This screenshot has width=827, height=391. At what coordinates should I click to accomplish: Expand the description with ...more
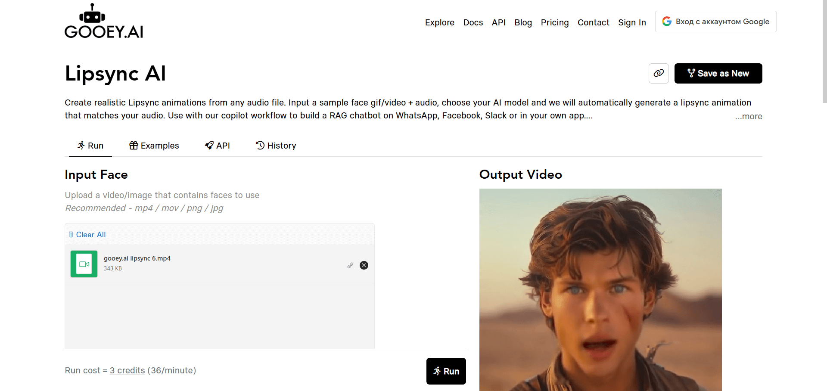(749, 116)
